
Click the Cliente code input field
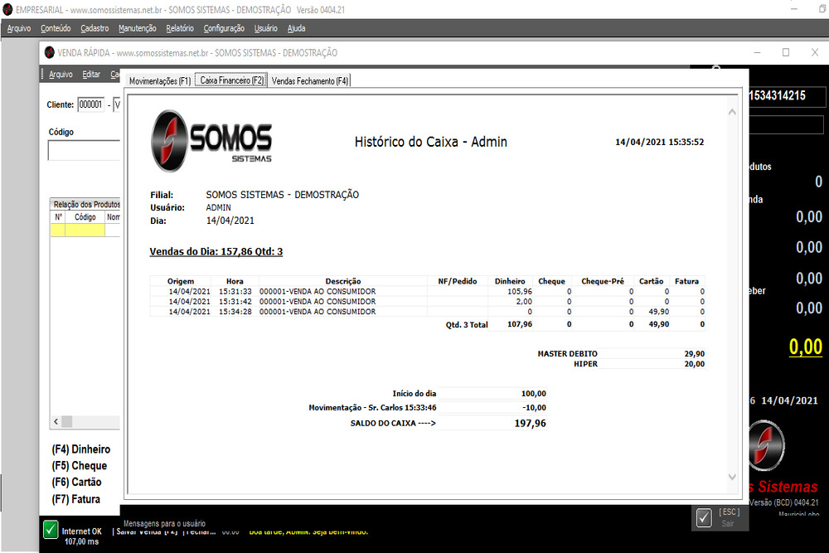point(91,104)
